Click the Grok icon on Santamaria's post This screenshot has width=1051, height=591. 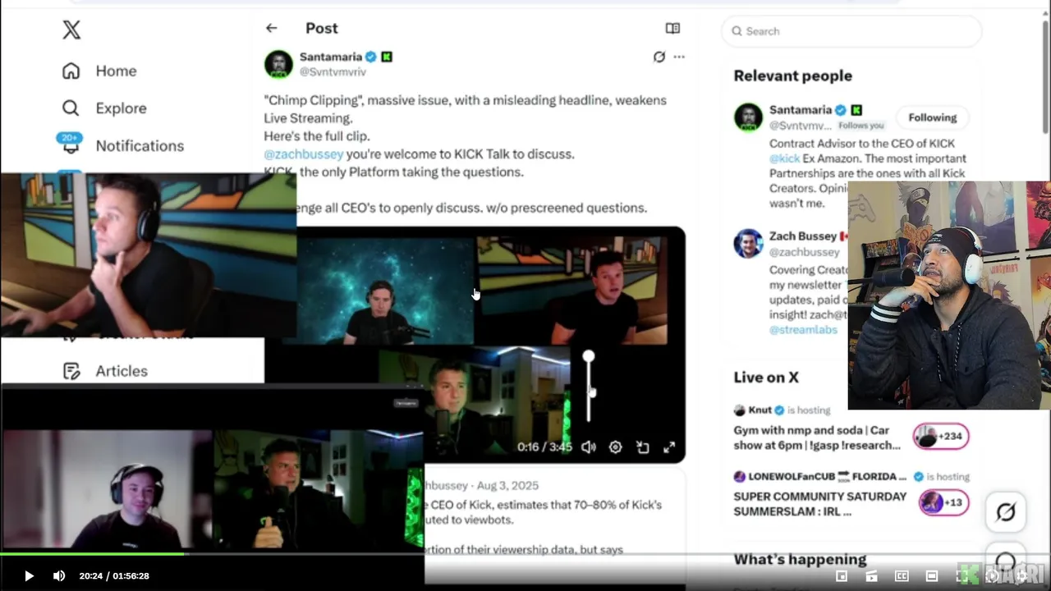pyautogui.click(x=659, y=57)
